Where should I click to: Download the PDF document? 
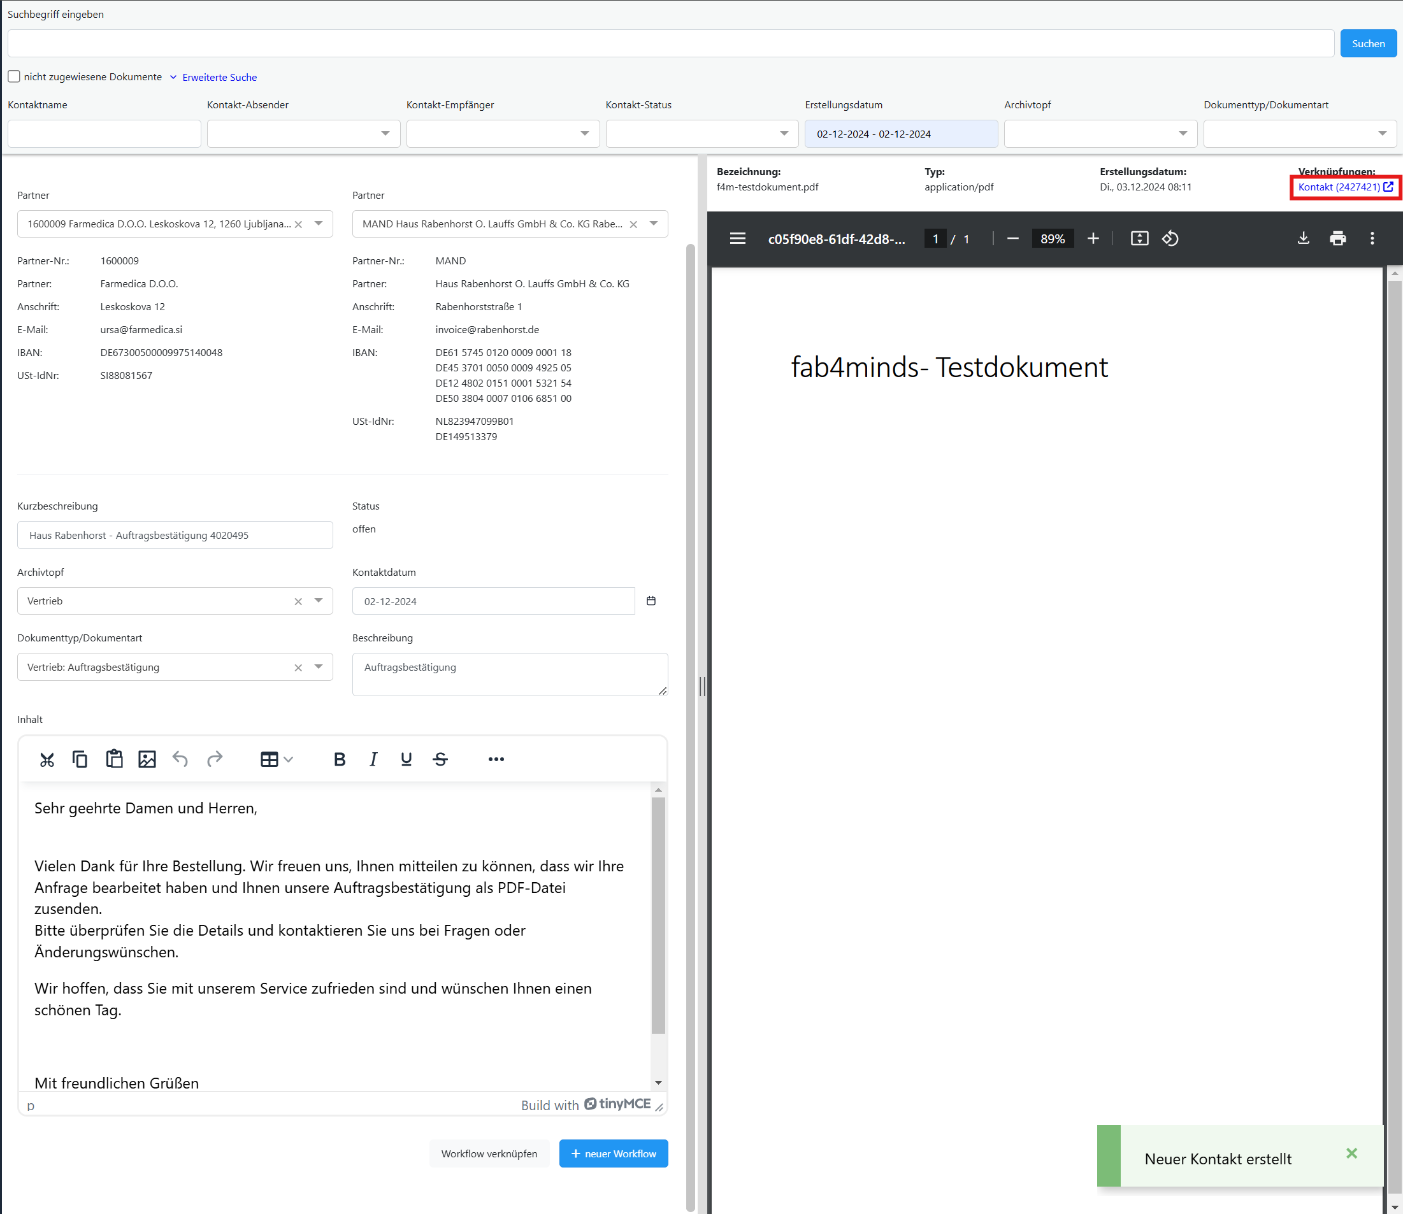coord(1303,238)
